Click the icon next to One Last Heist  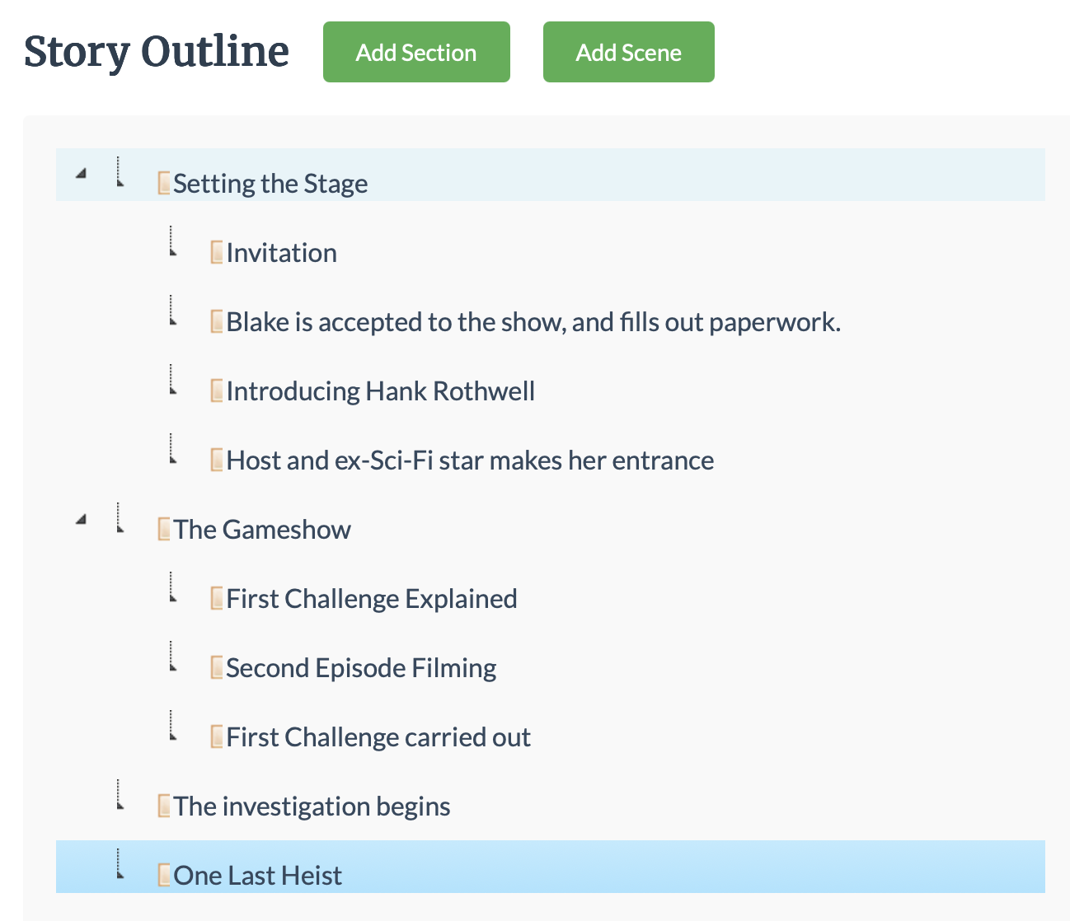coord(164,875)
